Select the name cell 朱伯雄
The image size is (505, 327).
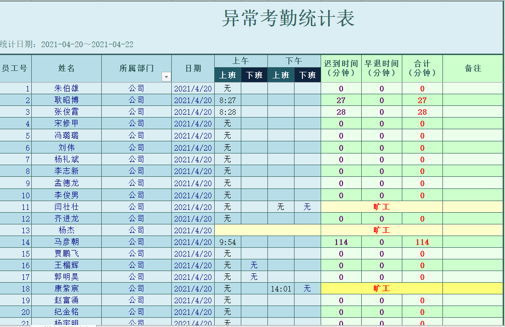[67, 89]
